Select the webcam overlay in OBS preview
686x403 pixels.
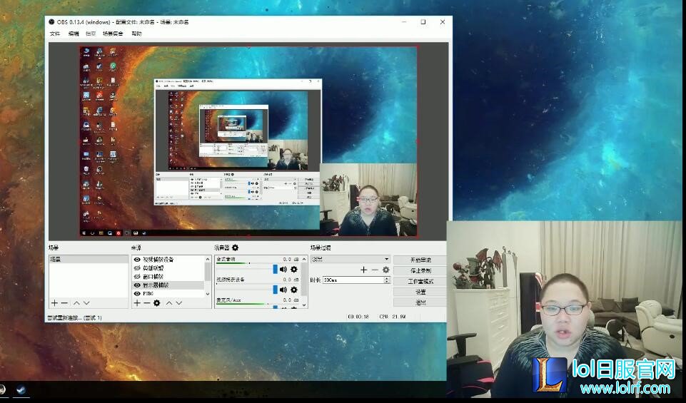coord(368,200)
